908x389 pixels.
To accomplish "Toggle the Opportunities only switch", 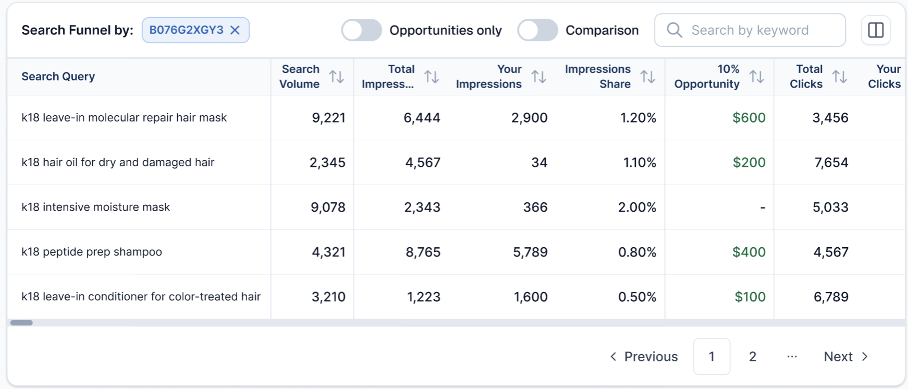I will [361, 30].
